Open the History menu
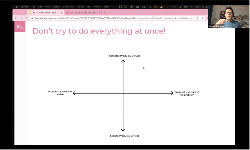Viewport: 250px width, 150px height. coord(56,7)
